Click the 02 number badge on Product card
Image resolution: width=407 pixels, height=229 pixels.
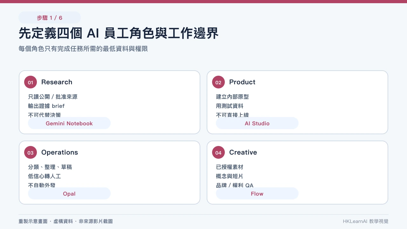218,82
